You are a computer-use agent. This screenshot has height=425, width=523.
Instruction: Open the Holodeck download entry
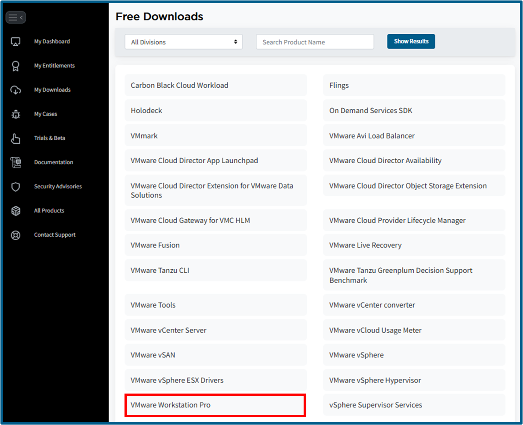[x=216, y=111]
